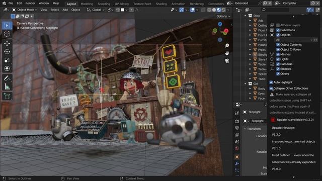The width and height of the screenshot is (322, 181).
Task: Click the blue Z axis gizmo
Action: [x=220, y=24]
